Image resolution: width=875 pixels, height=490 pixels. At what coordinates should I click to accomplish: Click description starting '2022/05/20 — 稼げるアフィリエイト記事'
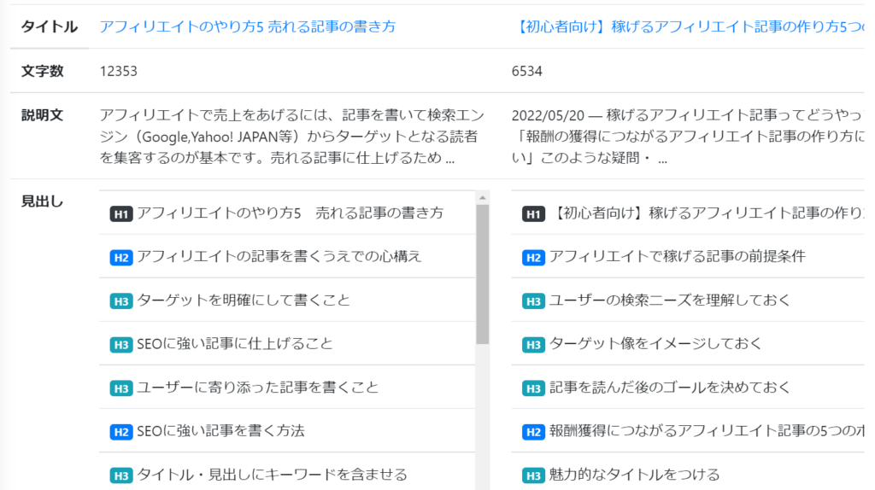(x=689, y=137)
